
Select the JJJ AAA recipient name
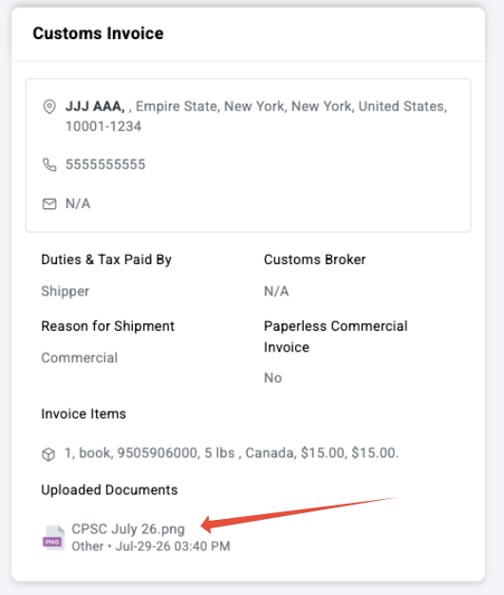(95, 106)
